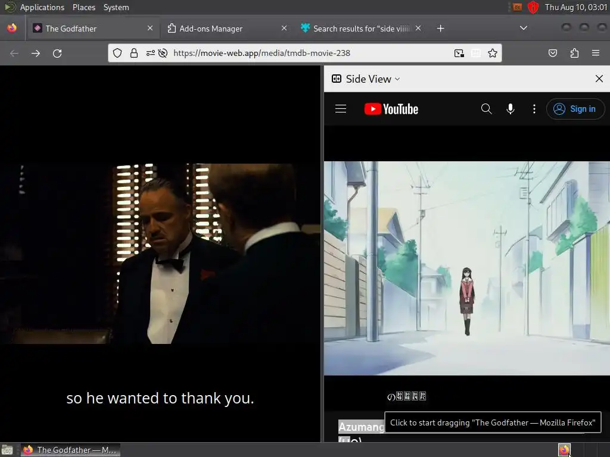Click the show desktop icon in bottom panel
Image resolution: width=610 pixels, height=457 pixels.
7,450
